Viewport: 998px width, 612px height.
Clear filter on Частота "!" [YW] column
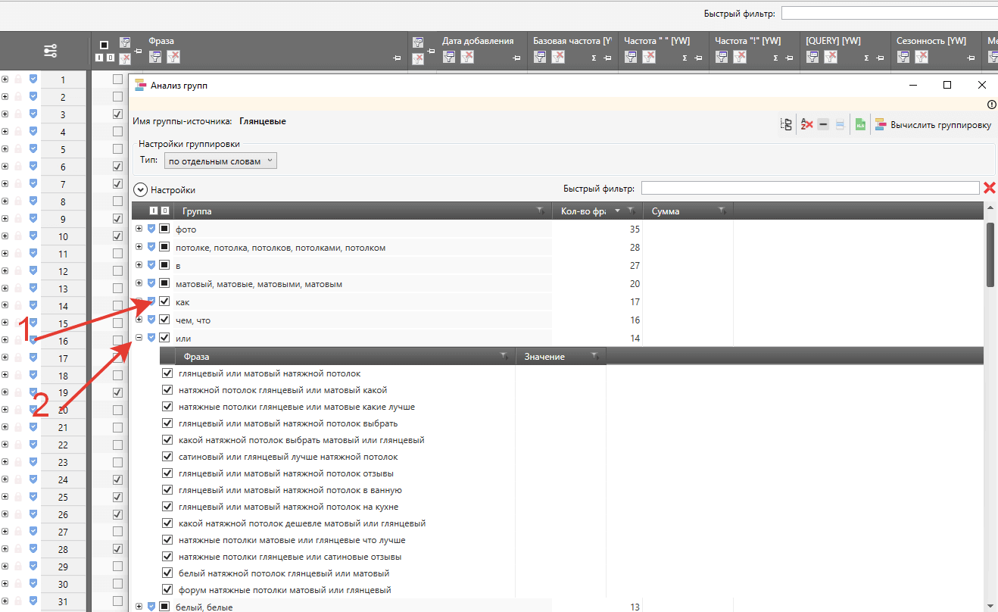[x=740, y=57]
